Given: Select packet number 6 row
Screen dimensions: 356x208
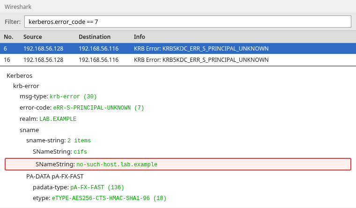Looking at the screenshot, I should point(178,48).
